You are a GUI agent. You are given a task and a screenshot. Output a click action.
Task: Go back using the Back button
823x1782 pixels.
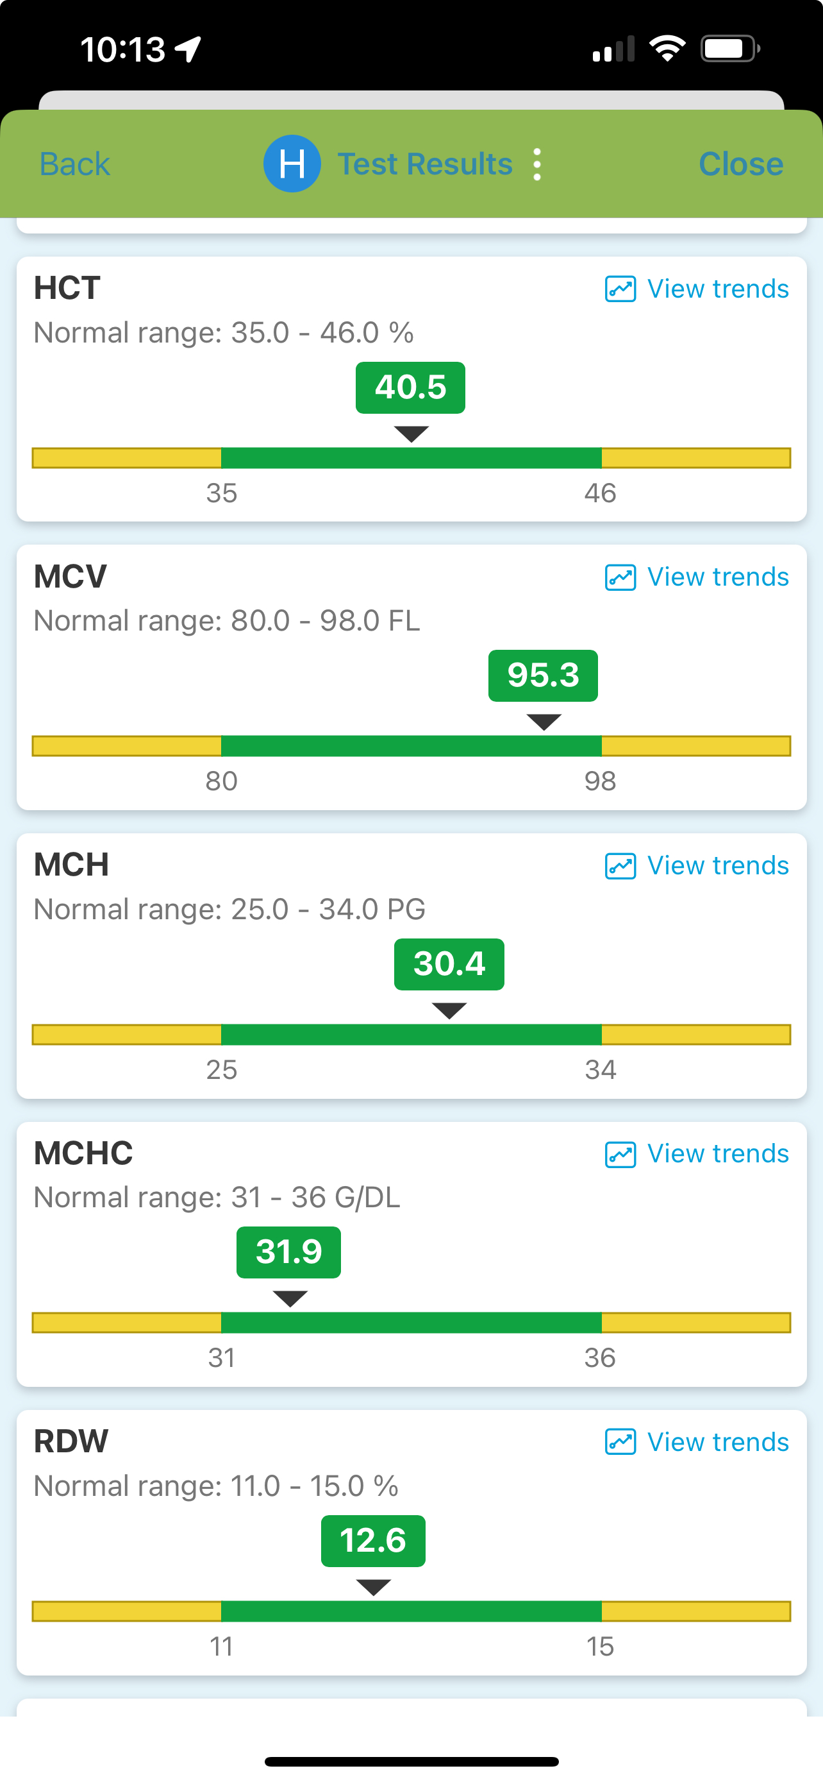[x=74, y=165]
